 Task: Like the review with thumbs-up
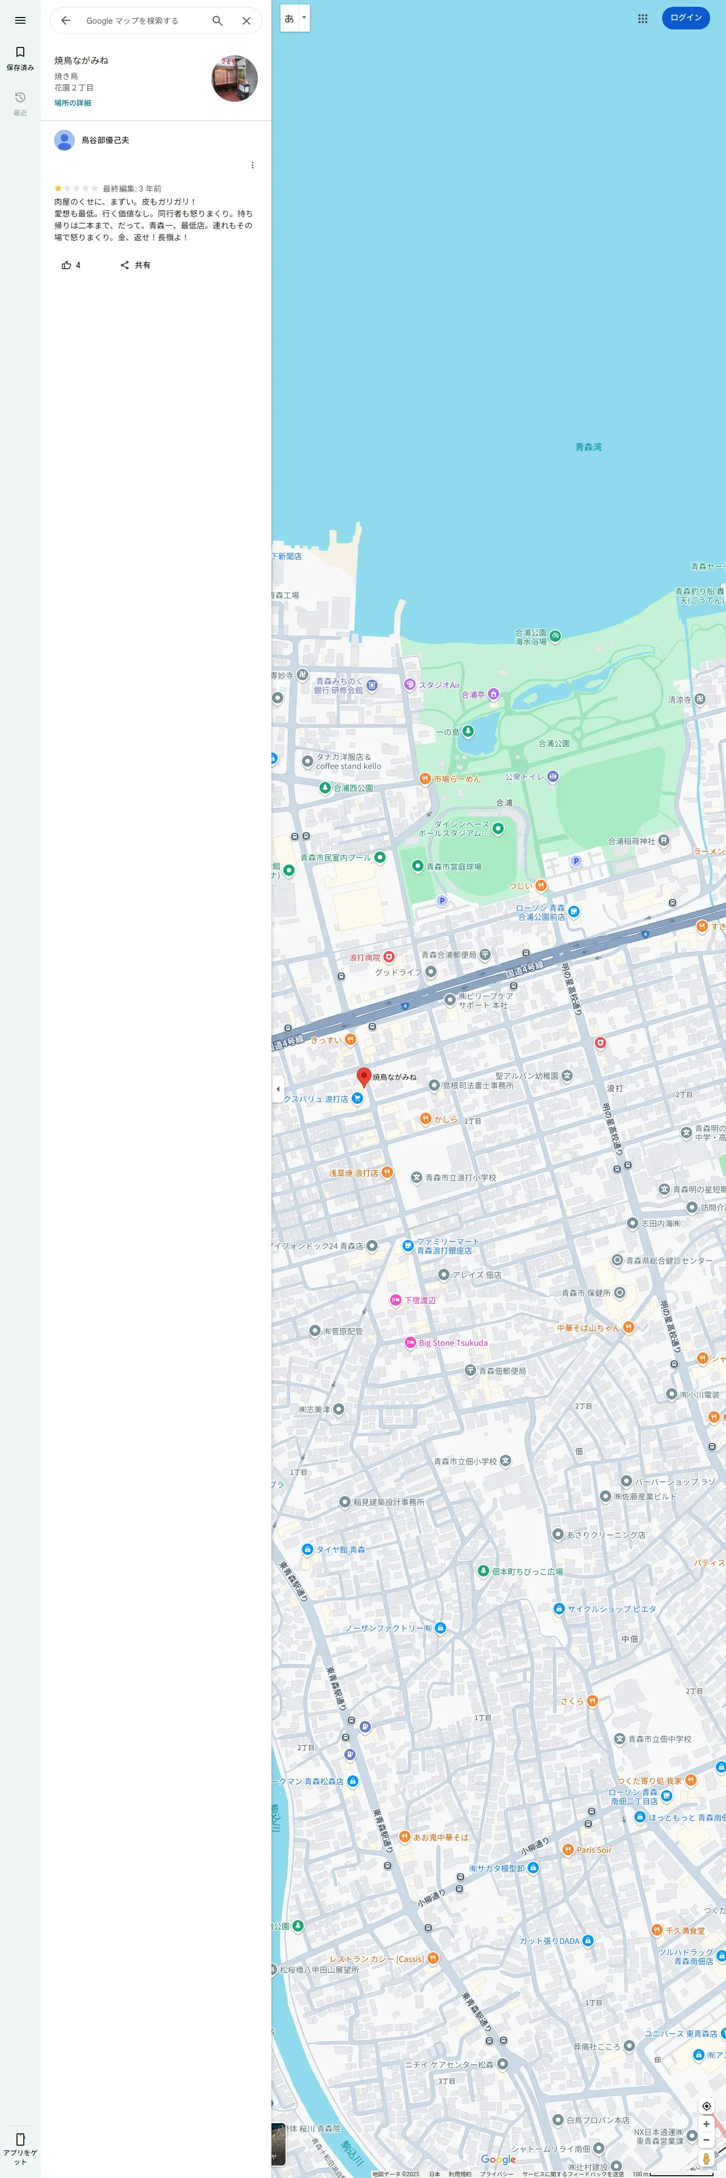click(71, 265)
